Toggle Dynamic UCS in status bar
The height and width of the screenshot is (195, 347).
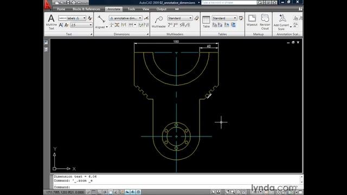[121, 192]
